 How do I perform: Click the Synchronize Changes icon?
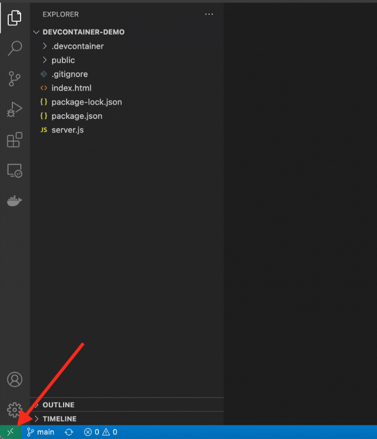69,432
